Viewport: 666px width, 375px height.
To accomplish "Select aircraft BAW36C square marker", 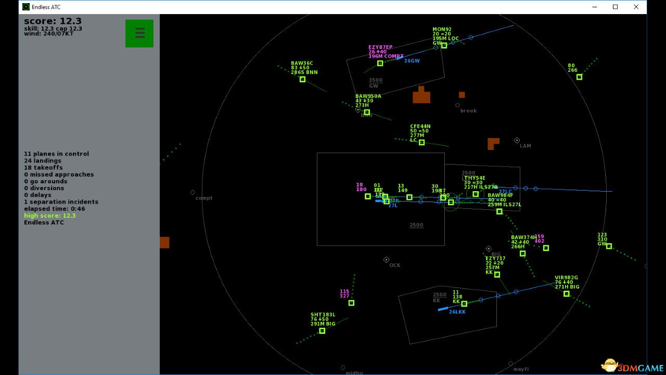I will pos(302,79).
